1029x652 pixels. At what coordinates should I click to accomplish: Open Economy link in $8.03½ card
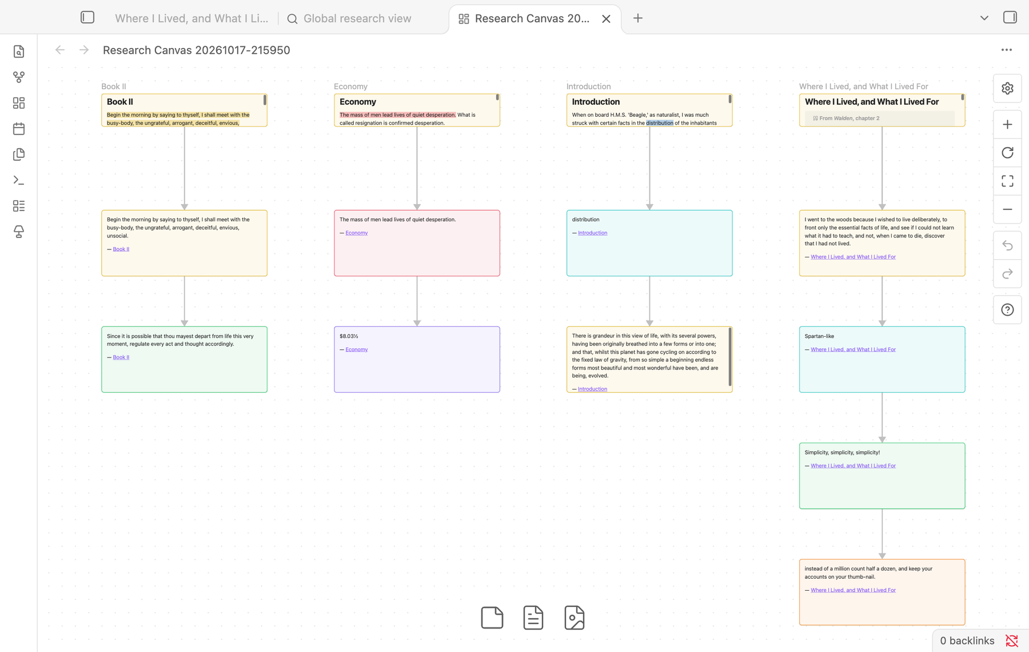coord(356,349)
